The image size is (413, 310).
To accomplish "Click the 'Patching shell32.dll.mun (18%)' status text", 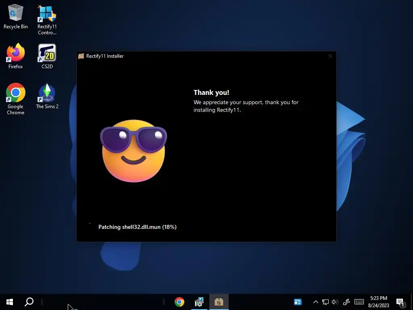I will (x=137, y=227).
